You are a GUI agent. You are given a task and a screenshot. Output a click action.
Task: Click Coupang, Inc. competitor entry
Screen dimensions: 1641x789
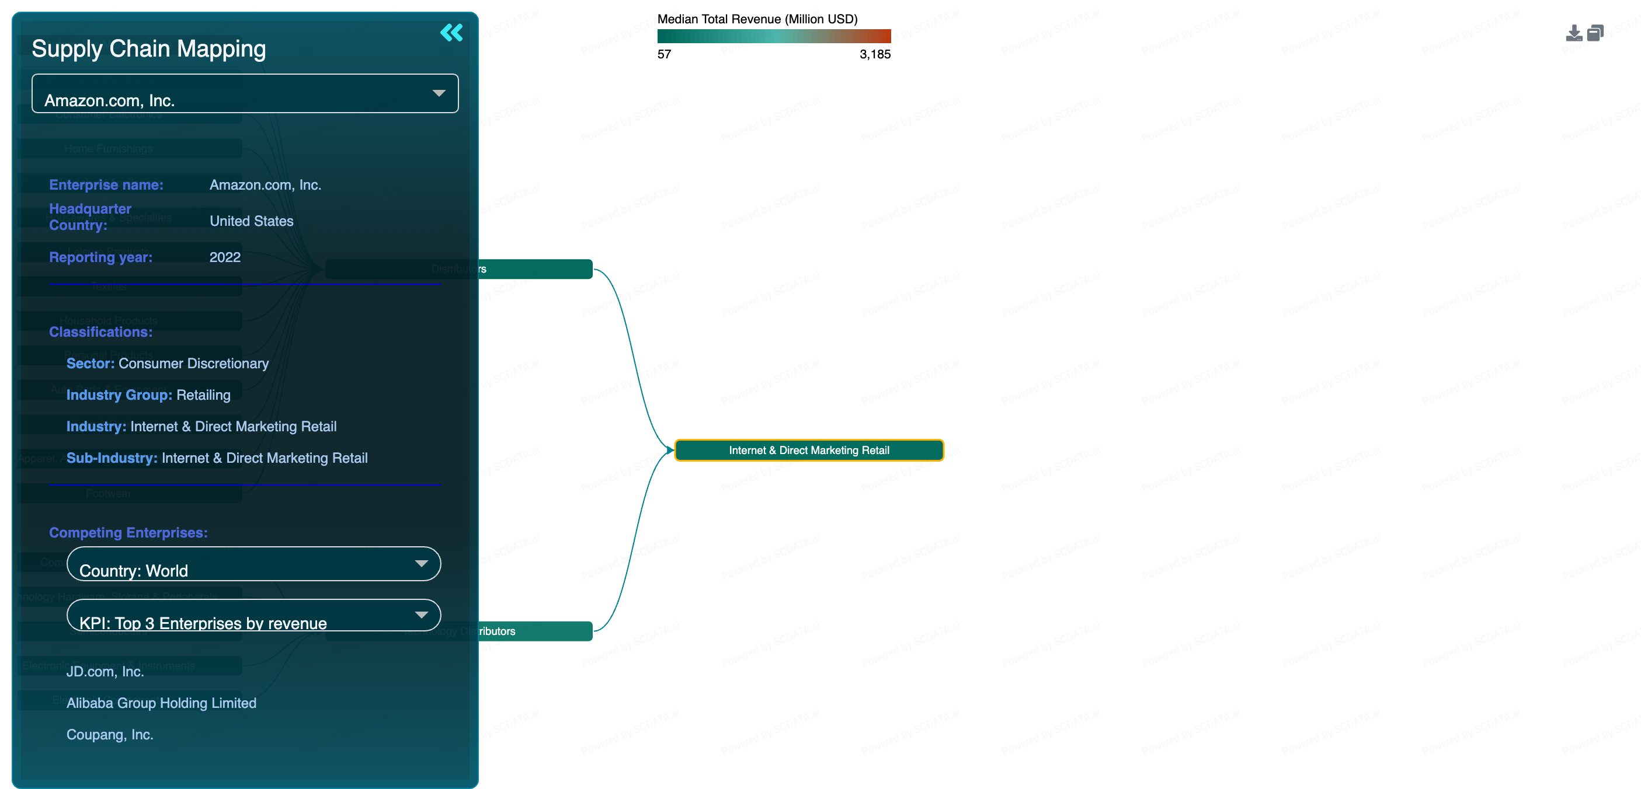coord(110,734)
